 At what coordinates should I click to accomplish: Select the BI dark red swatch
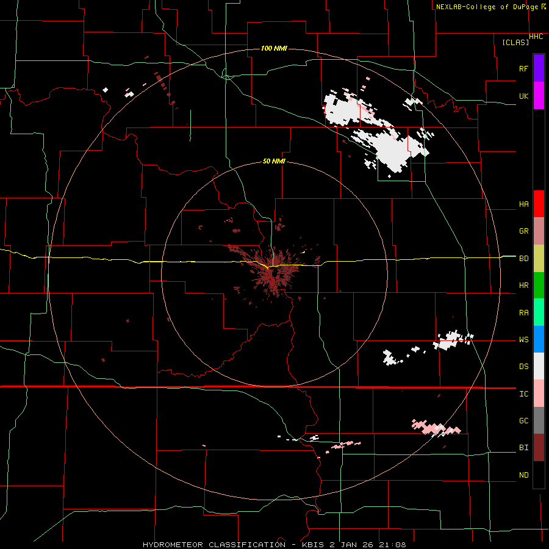(539, 448)
